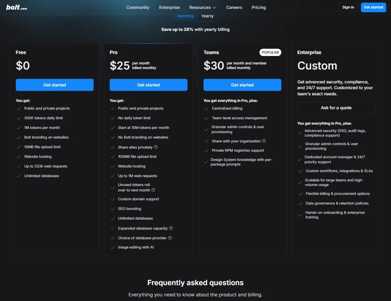Image resolution: width=391 pixels, height=301 pixels.
Task: Click the bolt.new logo
Action: click(x=17, y=7)
